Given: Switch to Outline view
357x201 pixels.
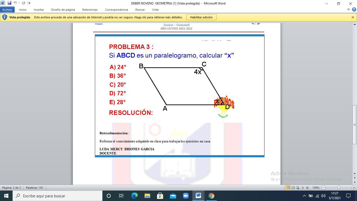Looking at the screenshot, I should click(303, 188).
